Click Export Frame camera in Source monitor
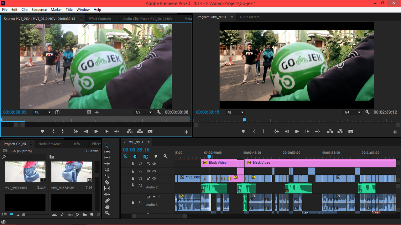This screenshot has height=225, width=401. click(150, 132)
